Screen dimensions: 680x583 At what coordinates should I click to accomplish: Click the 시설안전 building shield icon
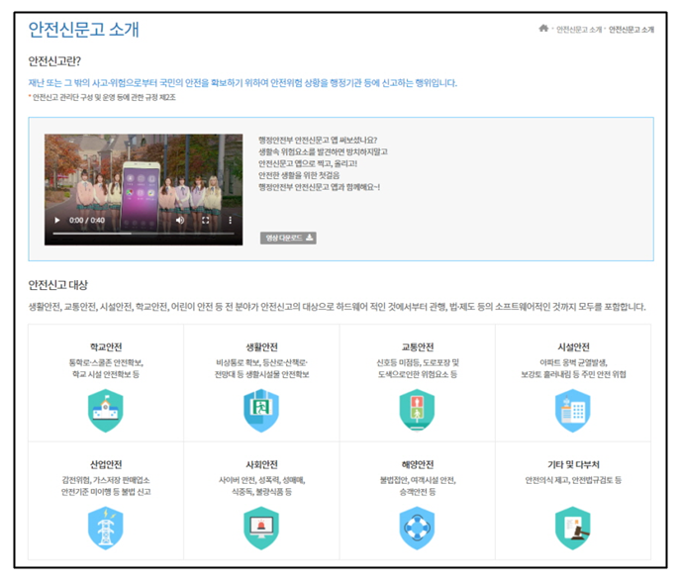(x=573, y=411)
